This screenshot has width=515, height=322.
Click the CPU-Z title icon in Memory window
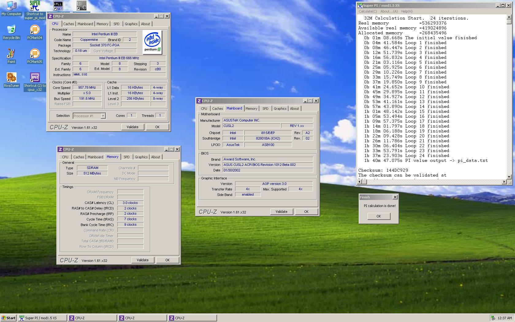point(60,149)
